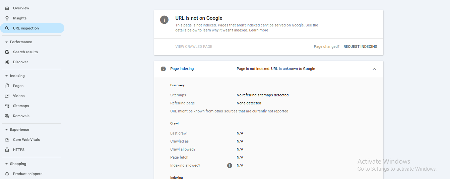Click the REQUEST INDEXING button

point(360,47)
